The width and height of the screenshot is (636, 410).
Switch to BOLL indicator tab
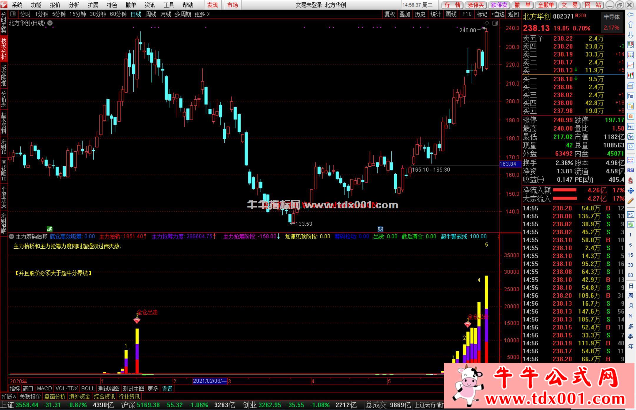pyautogui.click(x=88, y=389)
